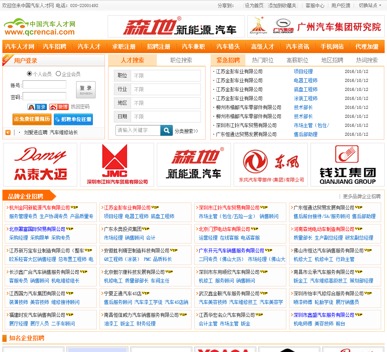Open the 切换站点 dropdown
Image resolution: width=387 pixels, height=352 pixels.
click(370, 5)
